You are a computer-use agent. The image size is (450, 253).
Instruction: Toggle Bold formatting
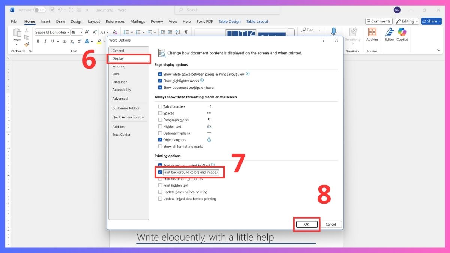[38, 42]
